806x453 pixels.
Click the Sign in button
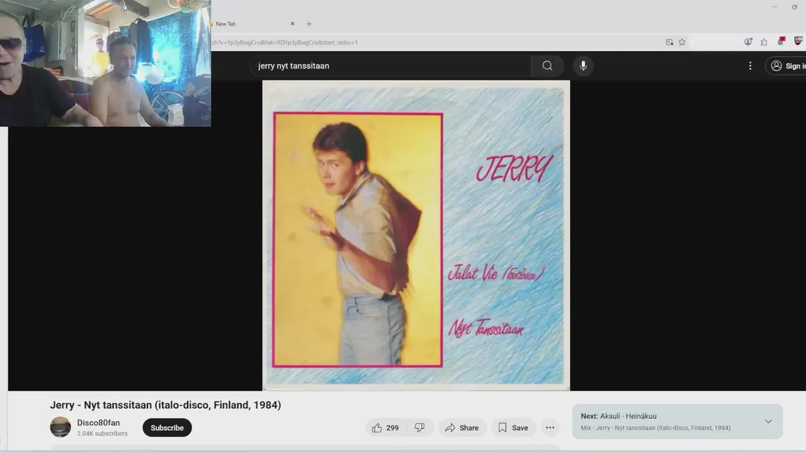point(786,65)
